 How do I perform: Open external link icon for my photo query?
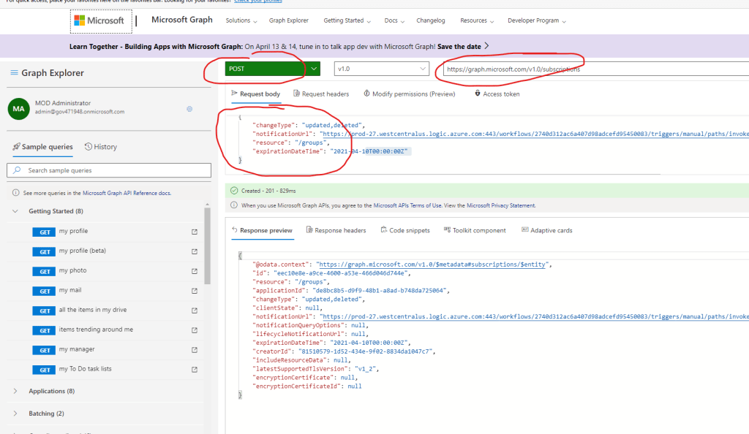(195, 271)
